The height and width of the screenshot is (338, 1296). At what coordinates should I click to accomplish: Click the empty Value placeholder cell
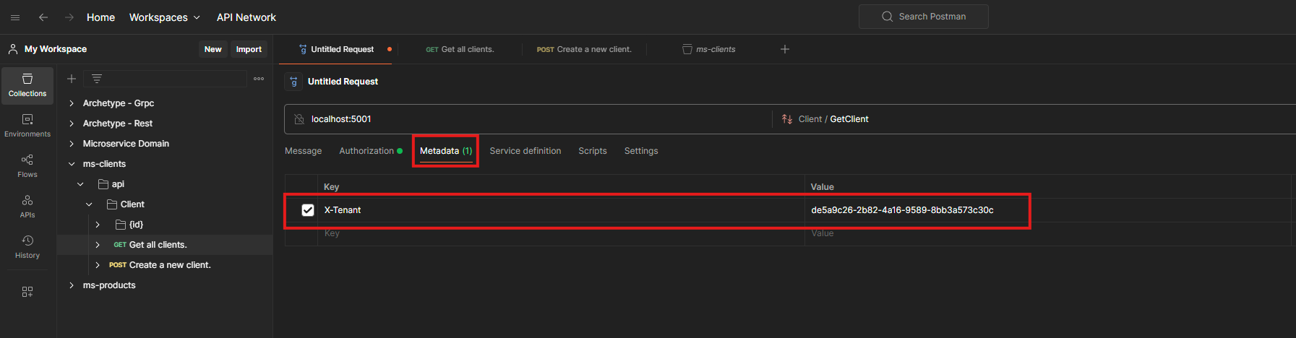coord(1048,233)
